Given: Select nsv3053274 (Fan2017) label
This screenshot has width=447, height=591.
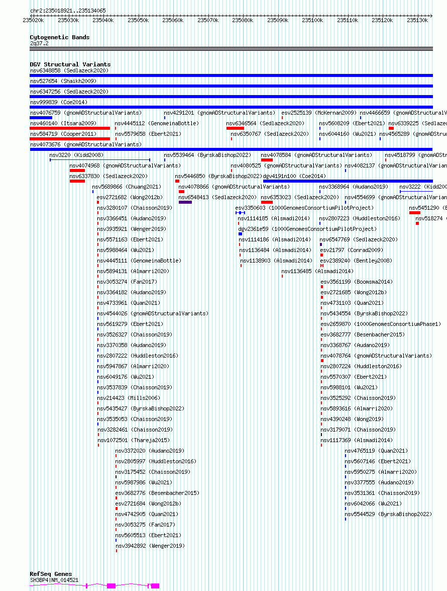Looking at the screenshot, I should 127,282.
